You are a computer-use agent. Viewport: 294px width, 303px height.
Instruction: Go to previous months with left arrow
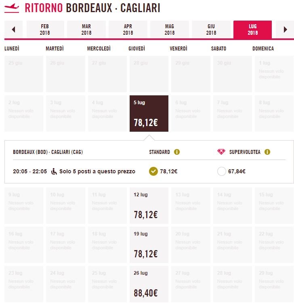pyautogui.click(x=13, y=29)
